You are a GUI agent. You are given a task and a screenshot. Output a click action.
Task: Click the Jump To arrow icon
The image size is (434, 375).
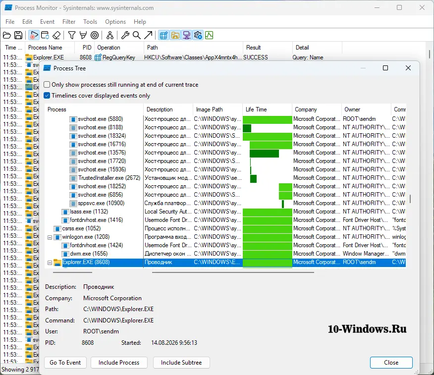point(148,35)
